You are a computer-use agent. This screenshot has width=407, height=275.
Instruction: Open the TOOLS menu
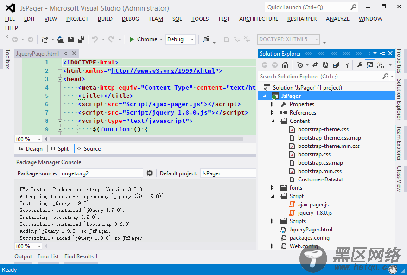point(200,19)
